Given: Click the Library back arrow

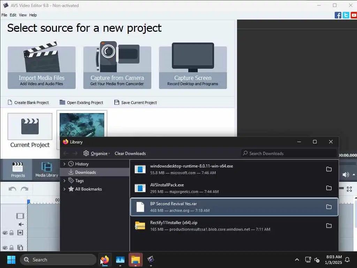Looking at the screenshot, I should 66,154.
